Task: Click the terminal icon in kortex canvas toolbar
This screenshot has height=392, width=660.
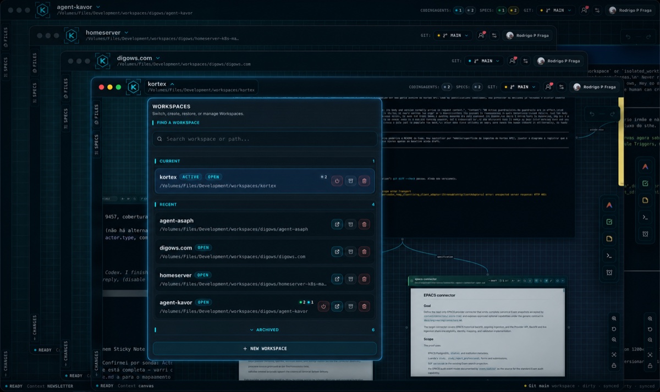Action: (609, 256)
